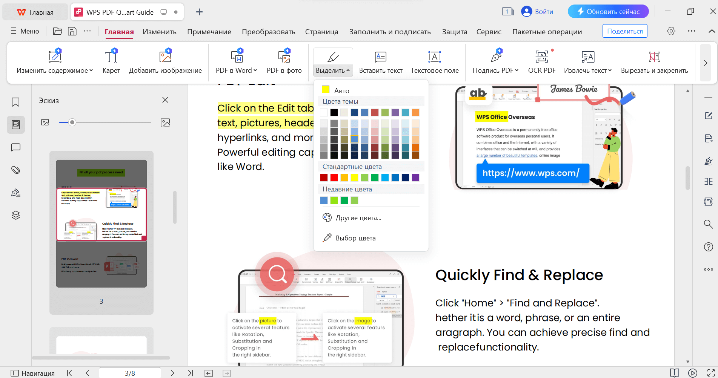Click the small thumbnail size icon

point(45,122)
